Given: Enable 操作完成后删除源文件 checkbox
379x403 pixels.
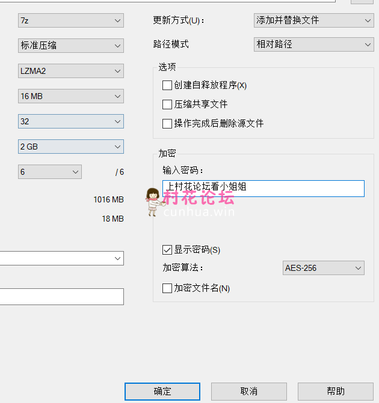Looking at the screenshot, I should tap(167, 124).
